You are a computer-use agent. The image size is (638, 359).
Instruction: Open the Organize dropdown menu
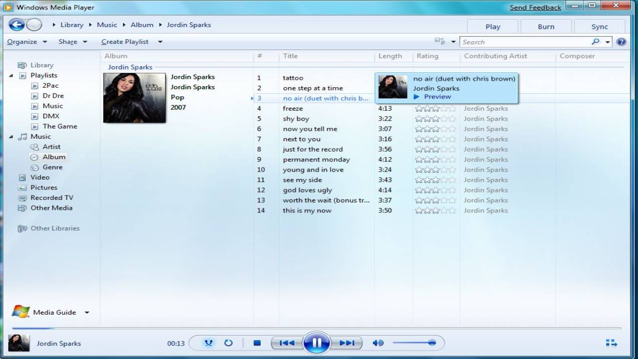click(27, 42)
